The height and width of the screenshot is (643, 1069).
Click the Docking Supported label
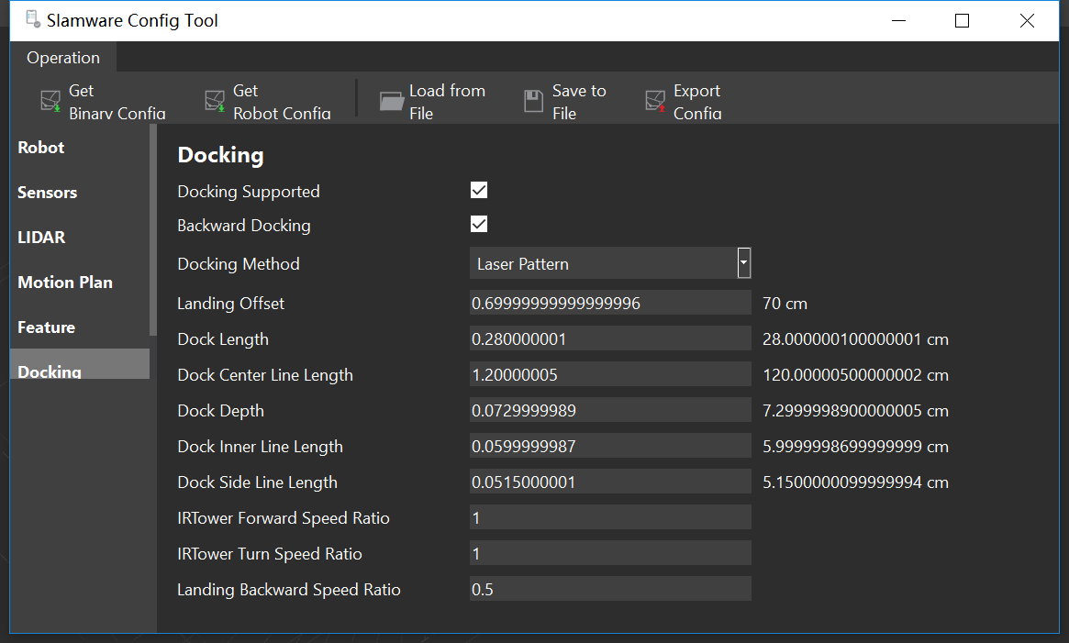(x=248, y=192)
